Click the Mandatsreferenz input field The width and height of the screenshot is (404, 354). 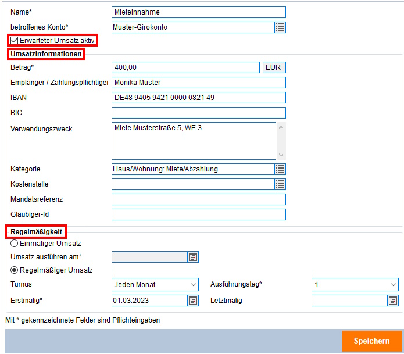click(198, 199)
